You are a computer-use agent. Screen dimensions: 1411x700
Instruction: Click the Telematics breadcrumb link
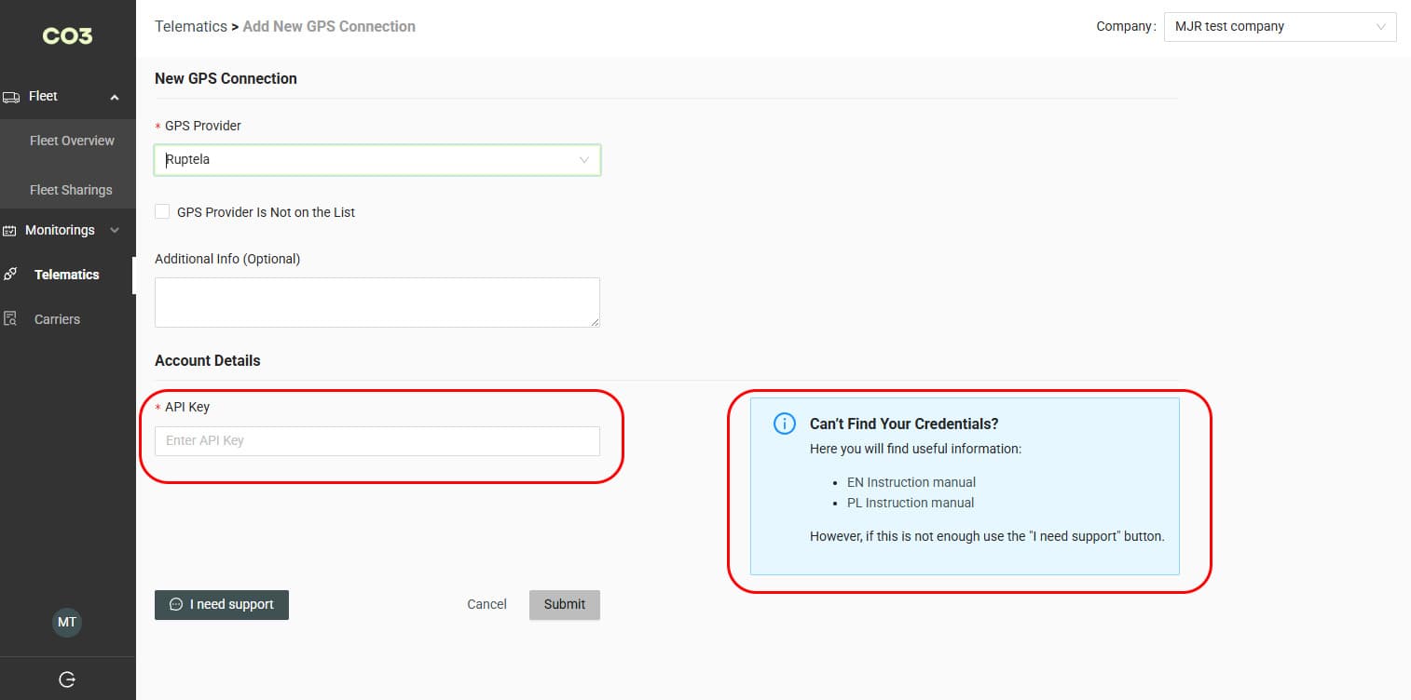click(191, 26)
